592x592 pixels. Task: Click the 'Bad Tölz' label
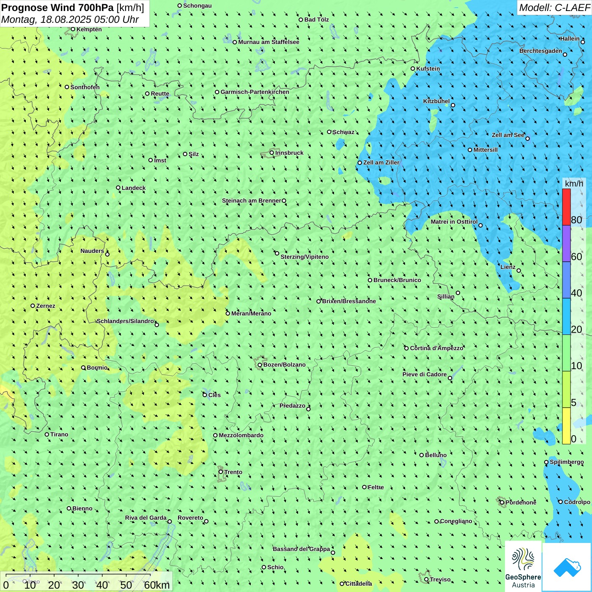[x=316, y=19]
